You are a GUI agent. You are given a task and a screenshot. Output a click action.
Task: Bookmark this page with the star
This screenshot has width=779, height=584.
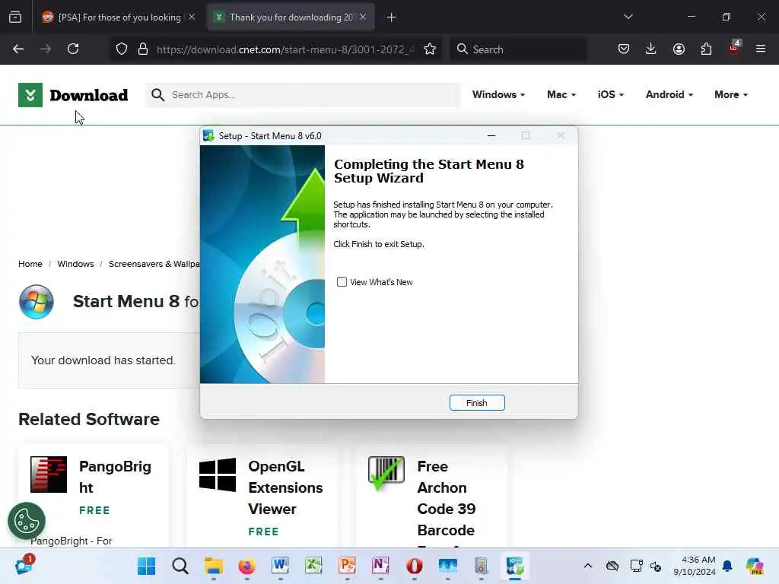[430, 49]
